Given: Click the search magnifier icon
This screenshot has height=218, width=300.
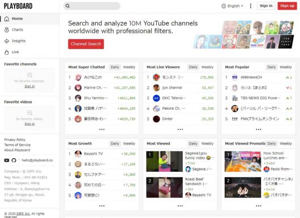Looking at the screenshot, I should (68, 6).
